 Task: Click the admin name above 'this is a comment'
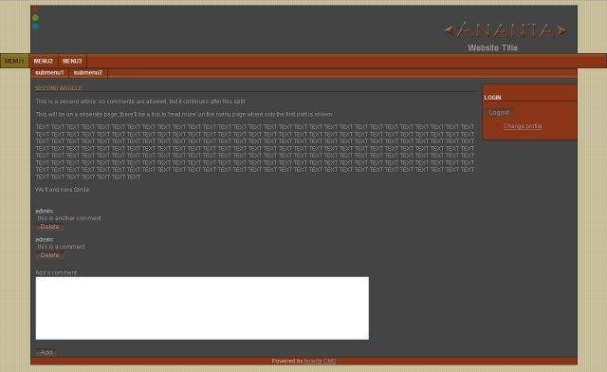coord(45,239)
